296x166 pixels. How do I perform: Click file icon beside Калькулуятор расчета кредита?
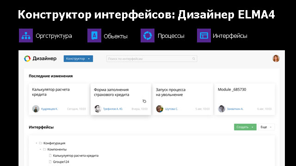coord(50,156)
